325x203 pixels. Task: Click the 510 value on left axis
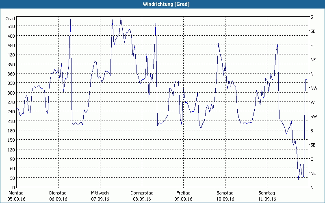click(11, 26)
